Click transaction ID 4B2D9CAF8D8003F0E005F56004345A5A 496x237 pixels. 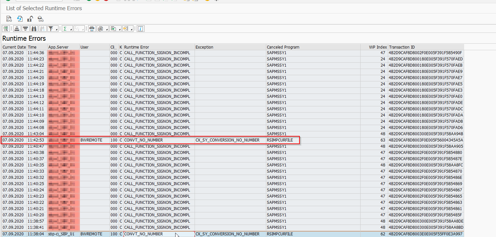(426, 140)
